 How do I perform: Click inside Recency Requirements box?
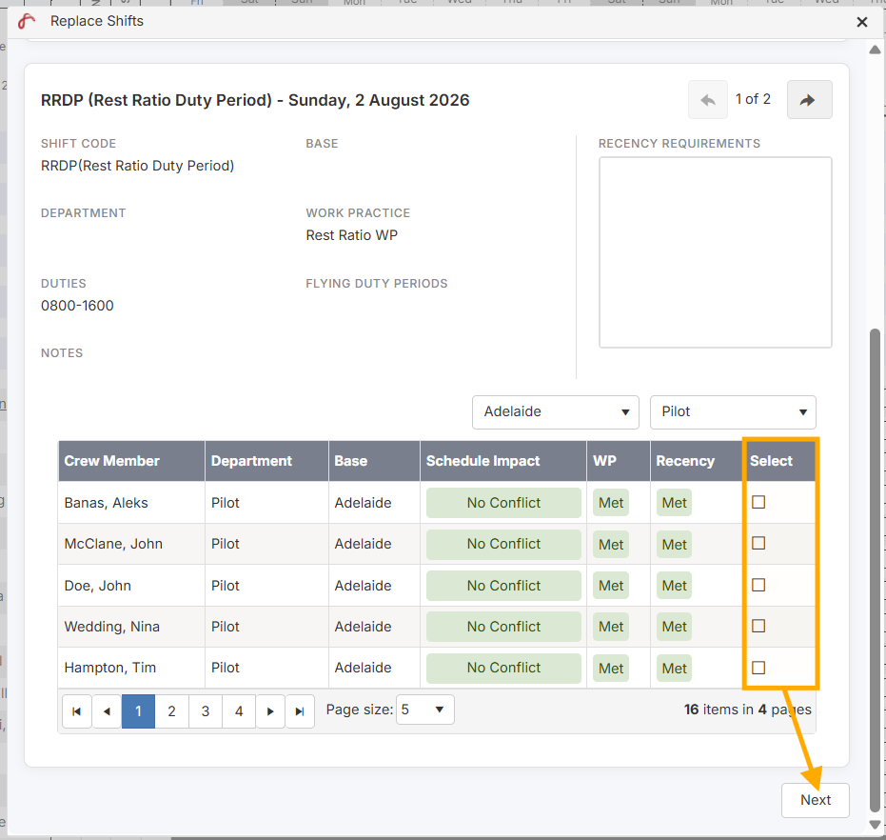coord(715,252)
